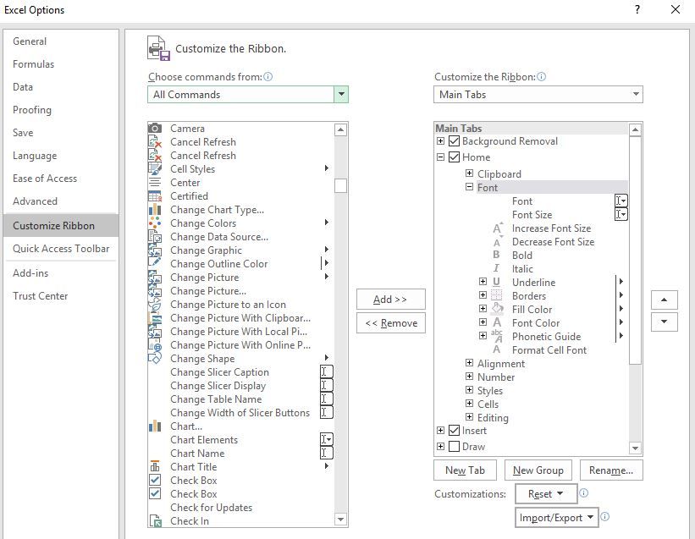The width and height of the screenshot is (695, 539).
Task: Uncheck the Home tab checkbox
Action: coord(454,157)
